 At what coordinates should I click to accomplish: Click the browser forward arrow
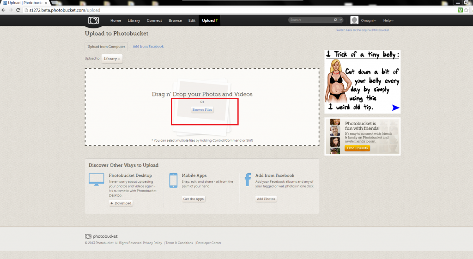[x=11, y=10]
